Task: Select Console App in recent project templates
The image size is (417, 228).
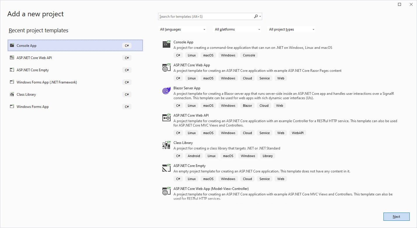Action: (x=75, y=45)
